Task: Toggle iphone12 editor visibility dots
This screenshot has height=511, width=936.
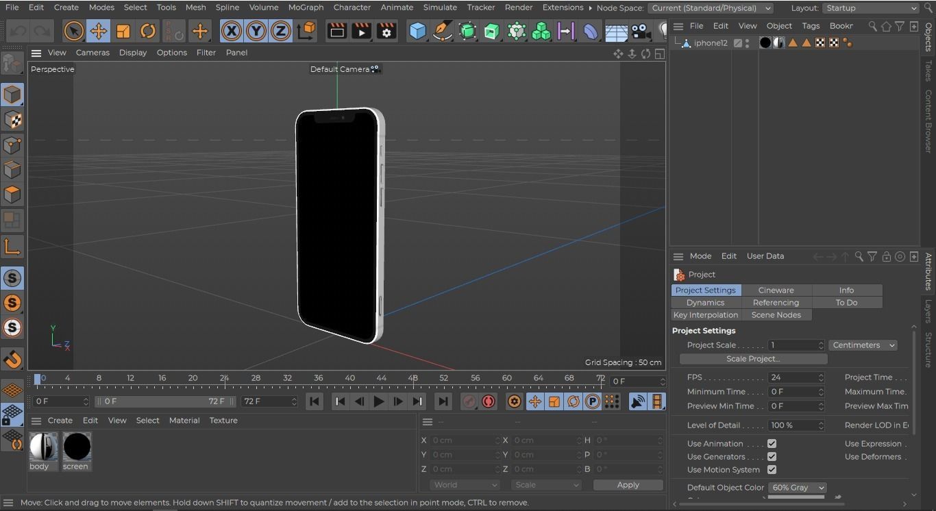Action: (x=747, y=42)
